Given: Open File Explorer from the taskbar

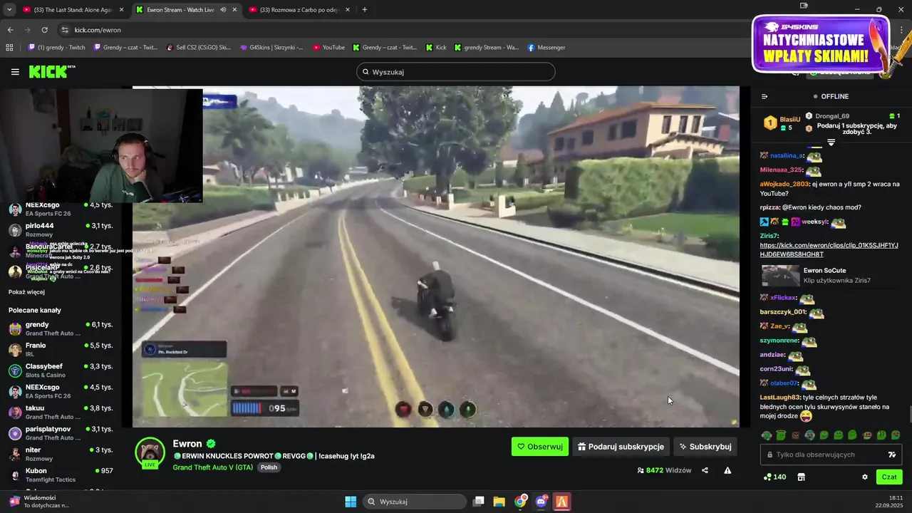Looking at the screenshot, I should pyautogui.click(x=499, y=502).
